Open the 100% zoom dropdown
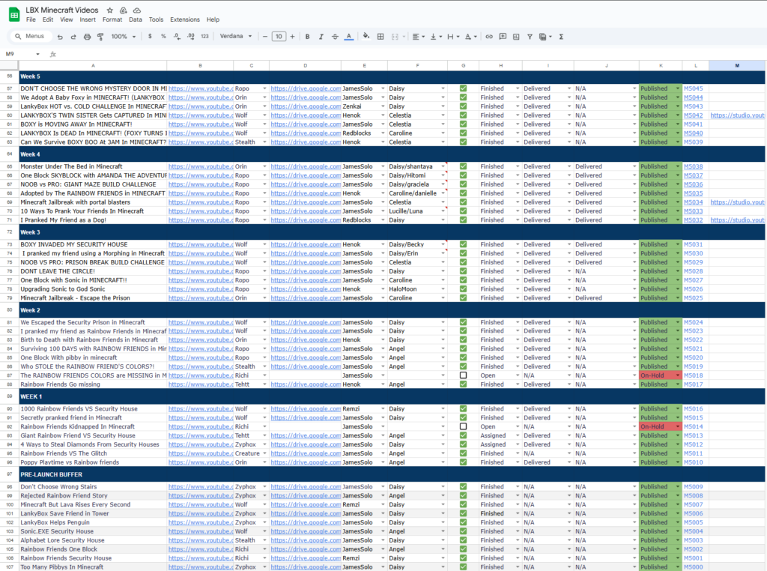This screenshot has width=767, height=571. point(122,36)
